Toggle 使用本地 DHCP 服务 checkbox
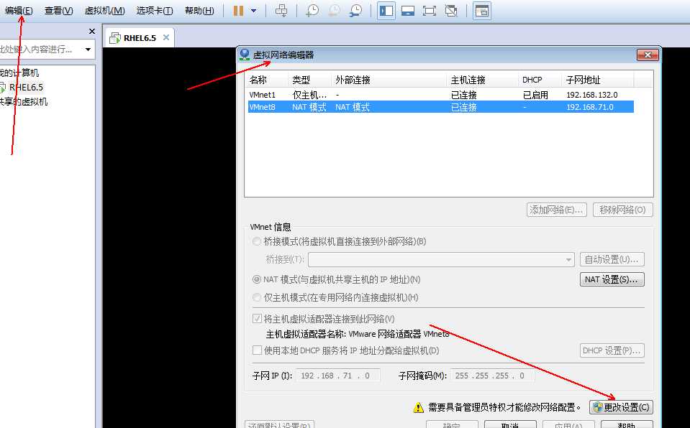690x428 pixels. pyautogui.click(x=257, y=350)
